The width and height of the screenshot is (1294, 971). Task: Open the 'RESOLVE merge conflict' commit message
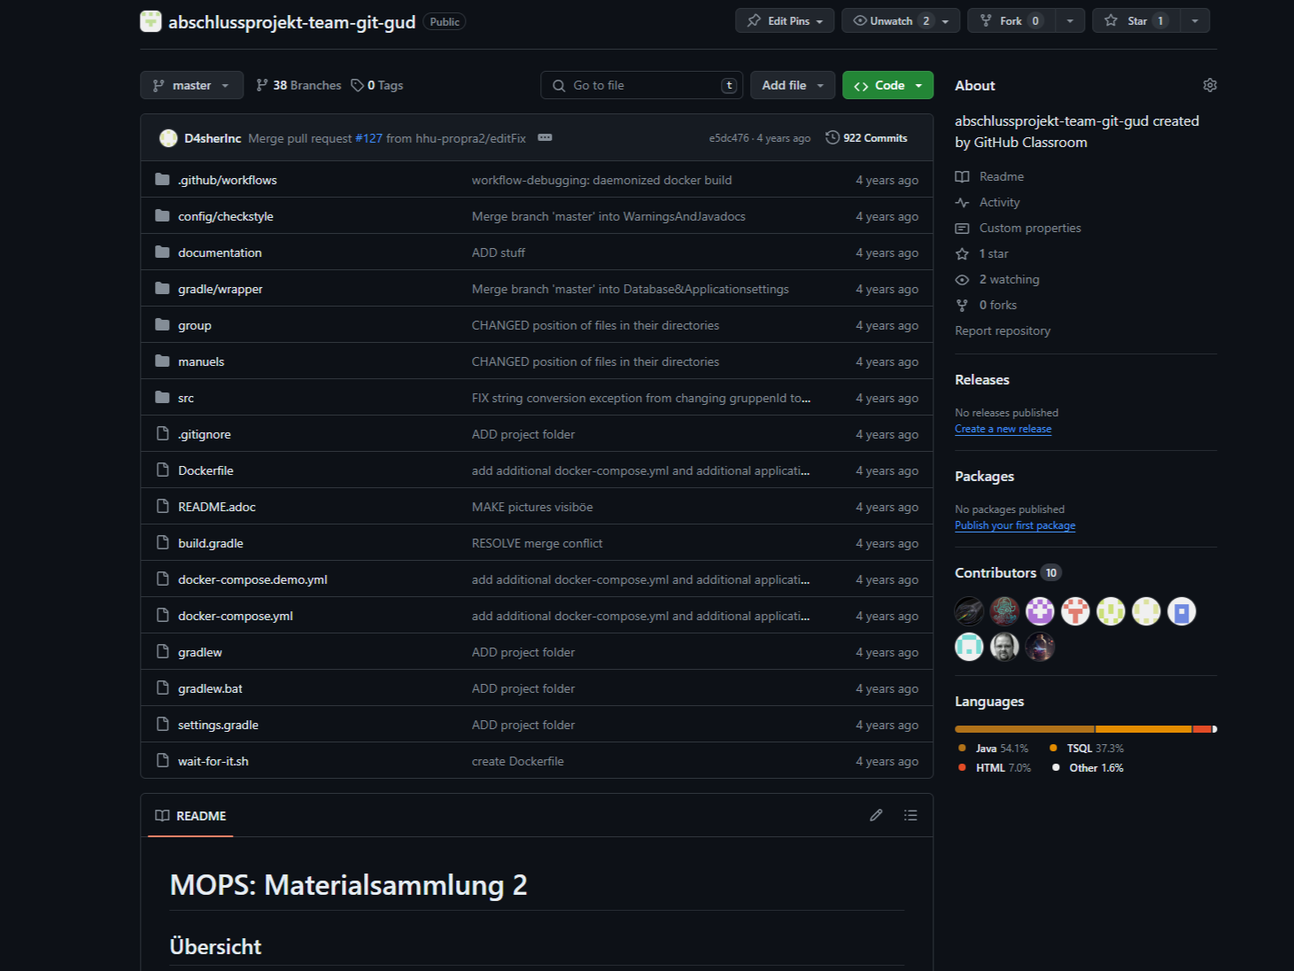[537, 543]
